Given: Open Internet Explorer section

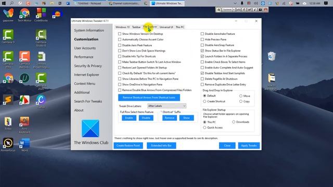Looking at the screenshot, I should [x=86, y=75].
